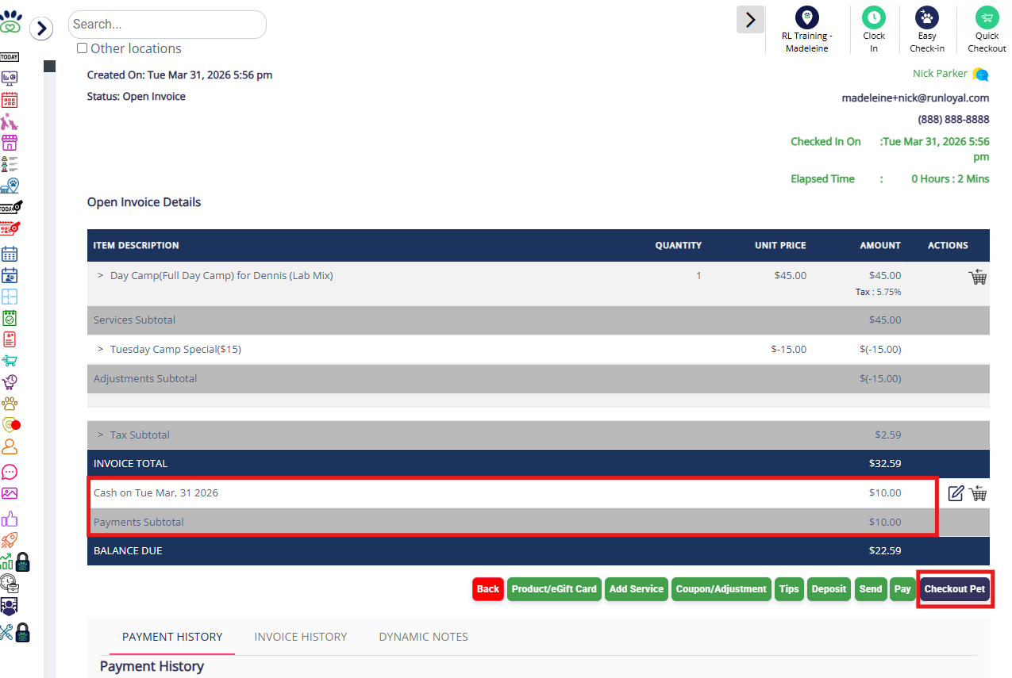Open the light blue grid layout icon
Screen dimensions: 1012x678
pos(10,297)
